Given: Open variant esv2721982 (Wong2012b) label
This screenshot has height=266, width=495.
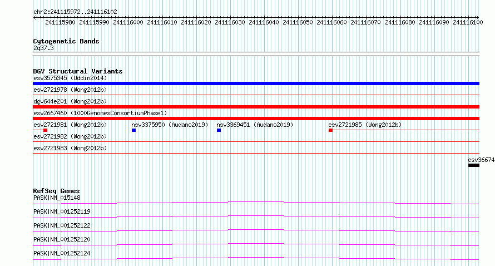Looking at the screenshot, I should [70, 136].
